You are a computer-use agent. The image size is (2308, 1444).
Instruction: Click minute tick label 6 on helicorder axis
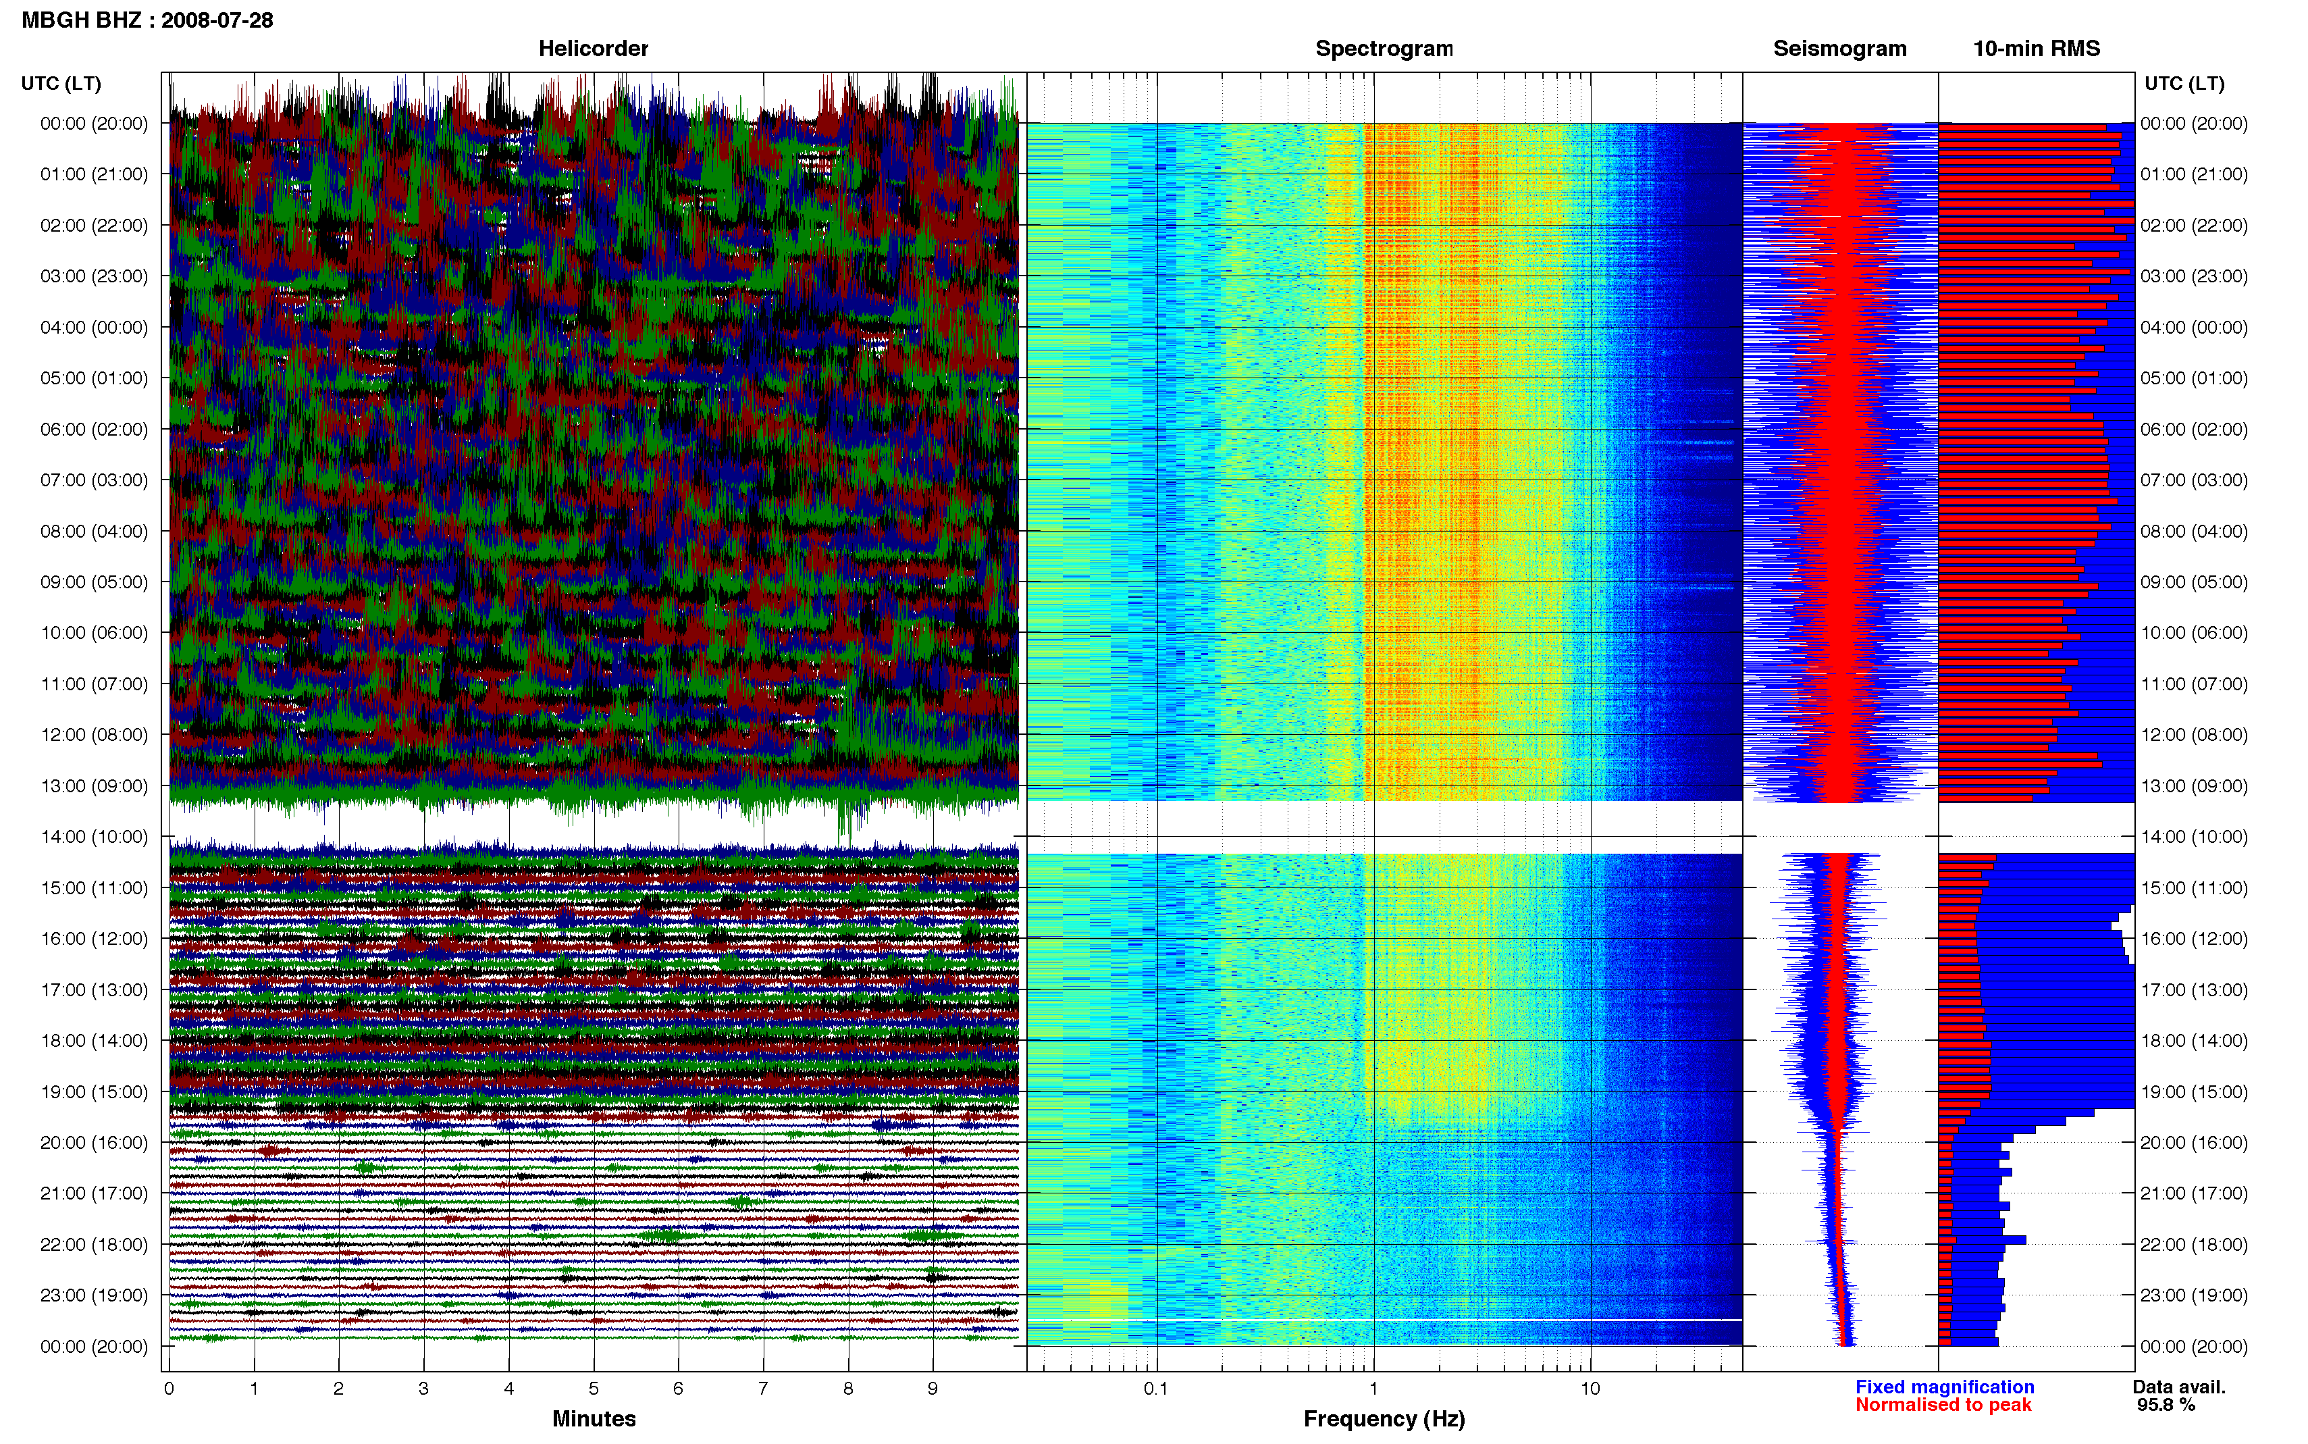click(x=678, y=1389)
